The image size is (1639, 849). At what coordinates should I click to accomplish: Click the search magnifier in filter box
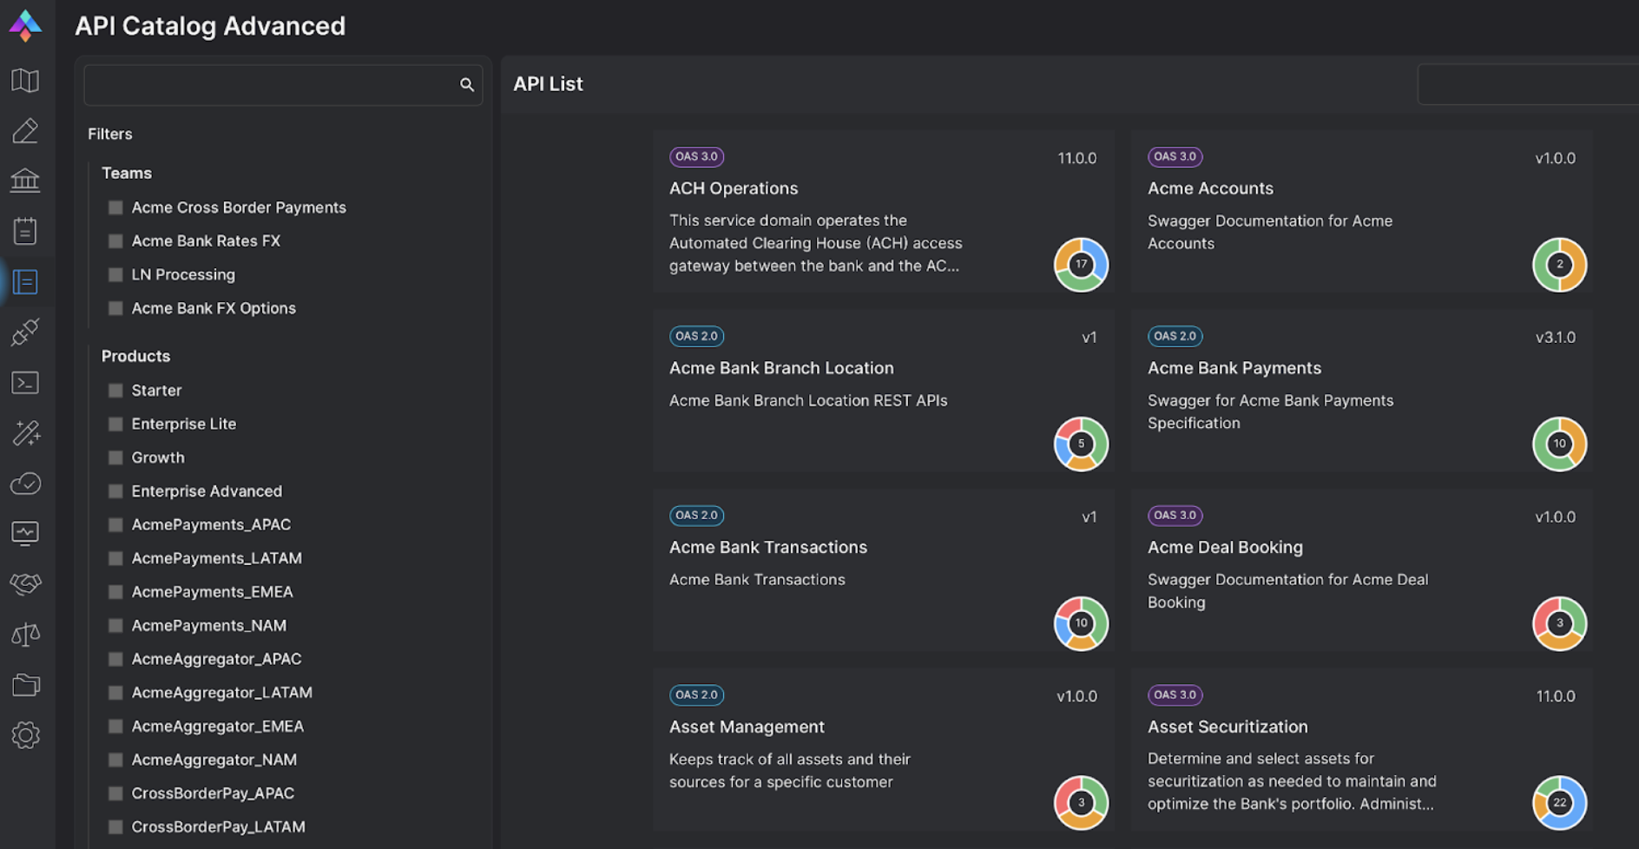[x=467, y=85]
